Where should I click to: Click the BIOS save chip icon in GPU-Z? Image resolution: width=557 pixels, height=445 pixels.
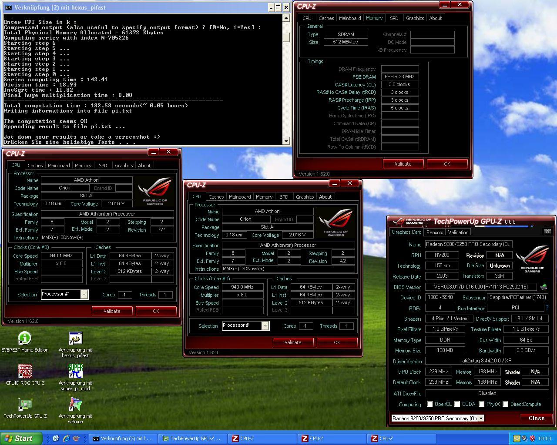pos(544,287)
